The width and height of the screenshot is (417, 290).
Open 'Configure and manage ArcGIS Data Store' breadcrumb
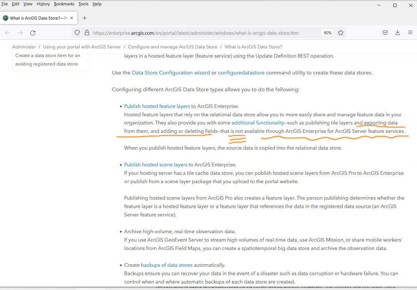(172, 47)
